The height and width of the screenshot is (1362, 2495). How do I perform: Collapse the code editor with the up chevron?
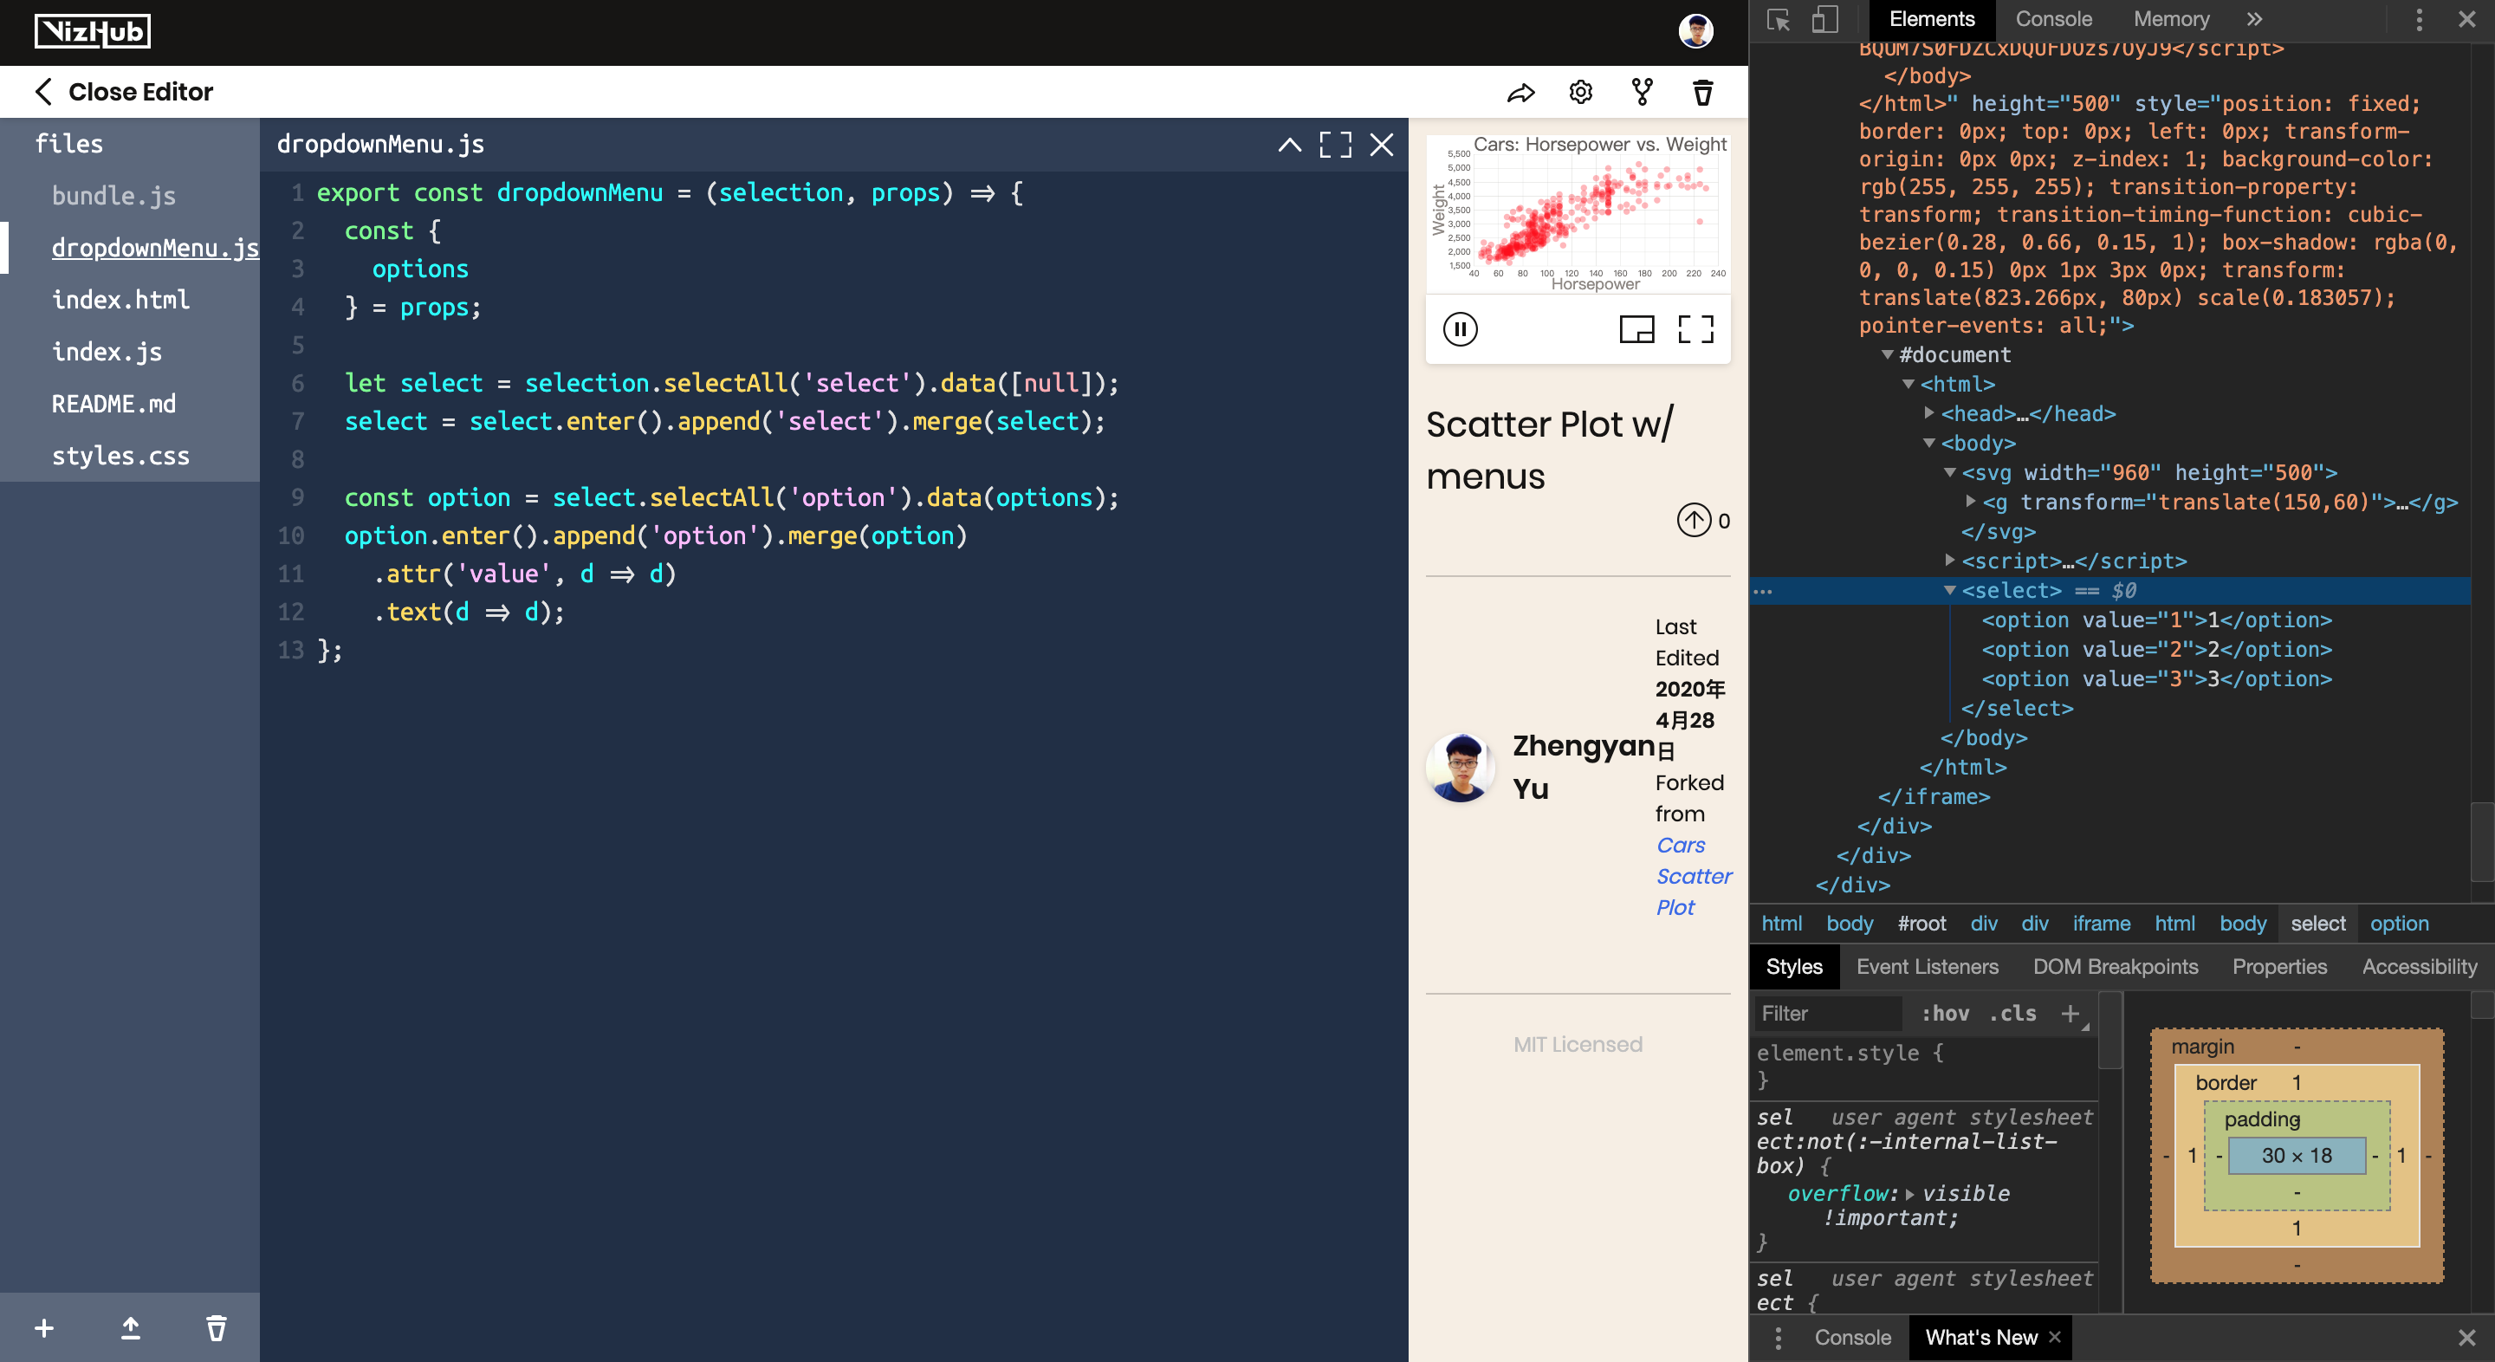[x=1289, y=146]
